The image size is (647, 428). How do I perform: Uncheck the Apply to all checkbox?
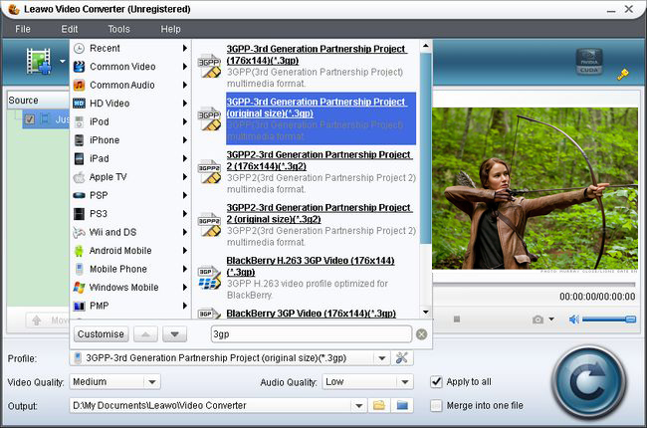(x=436, y=382)
